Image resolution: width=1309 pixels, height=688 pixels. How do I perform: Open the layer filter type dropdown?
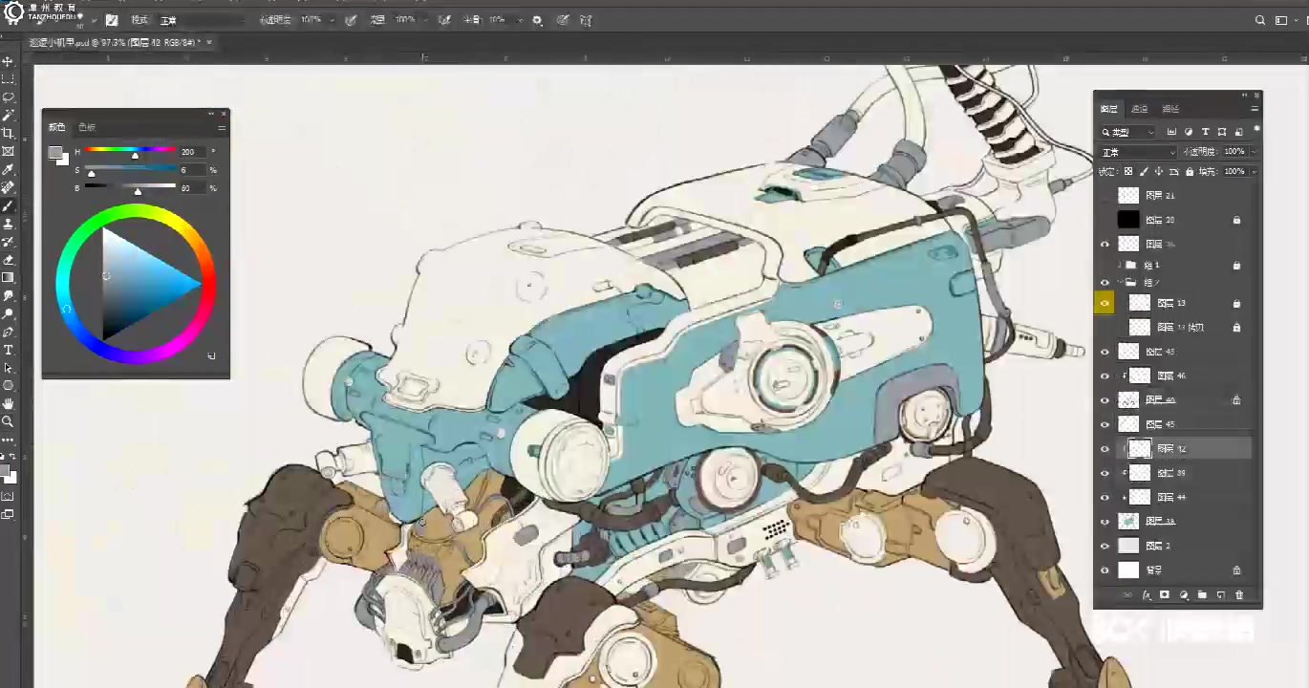click(x=1128, y=132)
